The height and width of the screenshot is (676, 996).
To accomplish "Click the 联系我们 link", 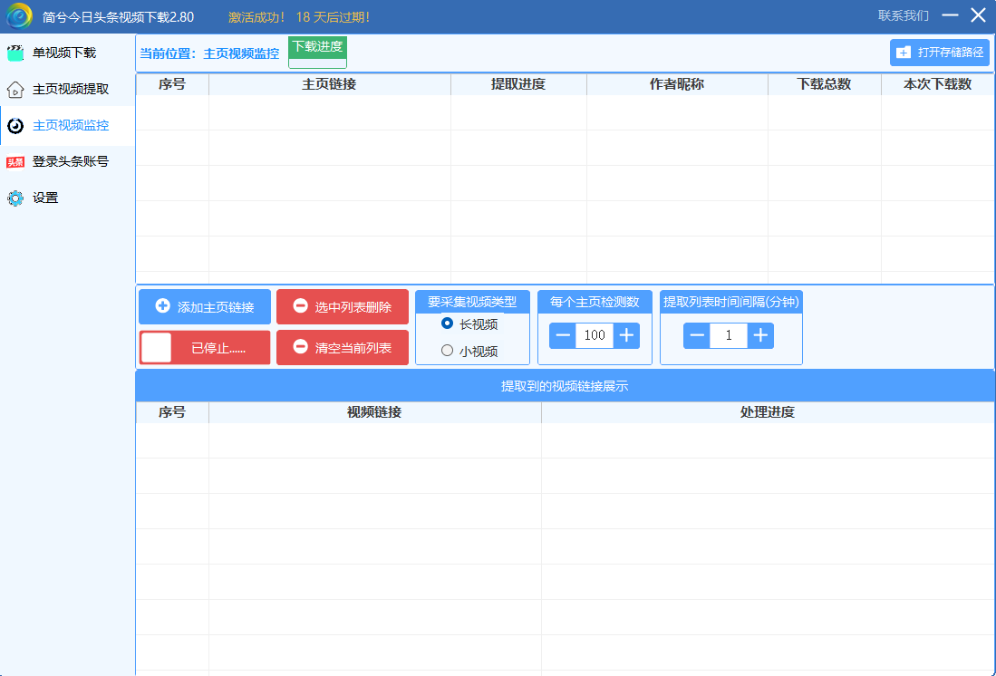I will tap(903, 15).
